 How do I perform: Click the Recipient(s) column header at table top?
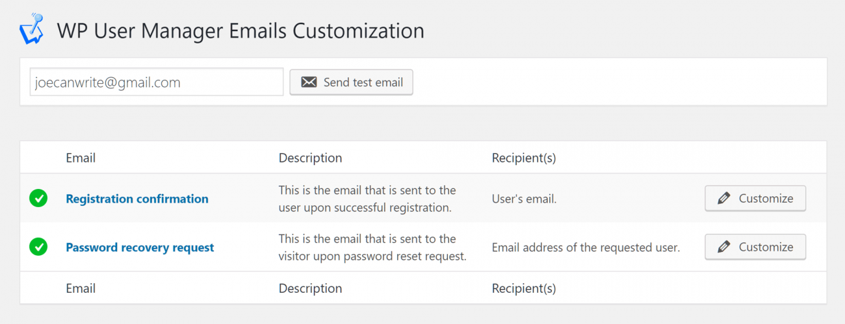[524, 158]
